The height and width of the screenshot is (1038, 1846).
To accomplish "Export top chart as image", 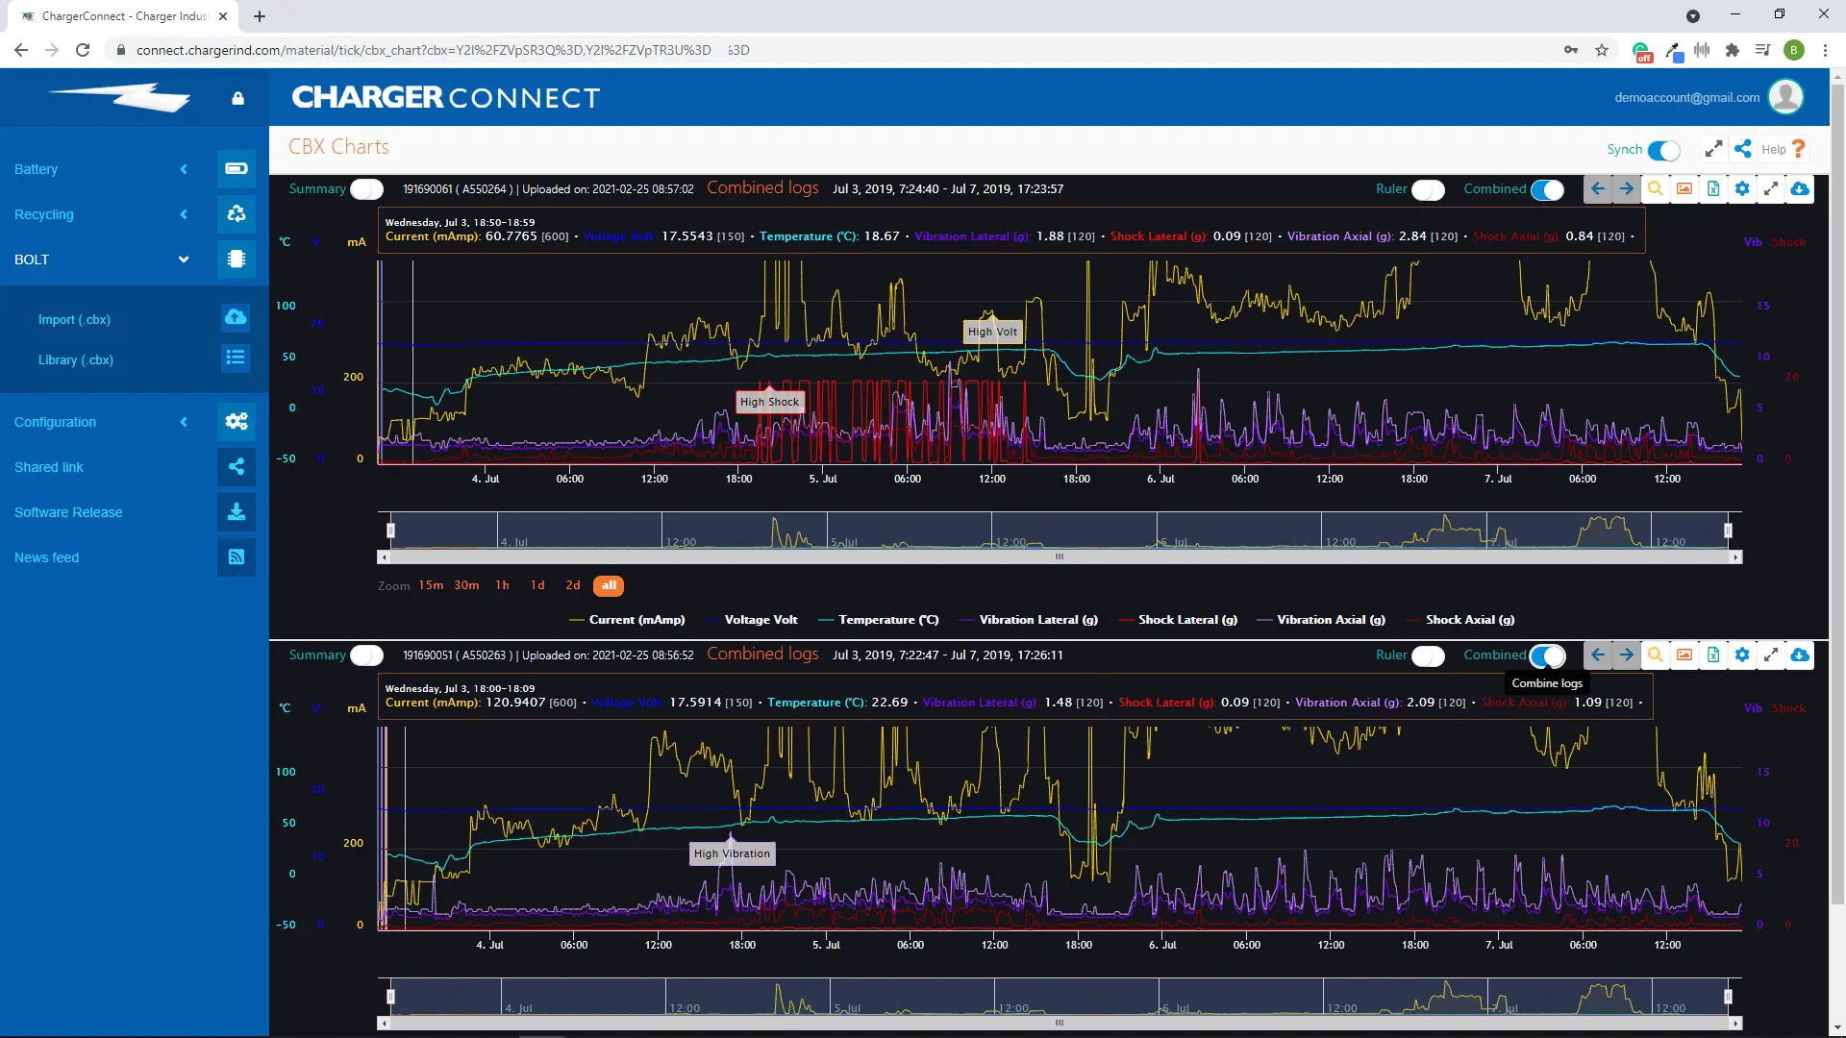I will click(x=1684, y=189).
